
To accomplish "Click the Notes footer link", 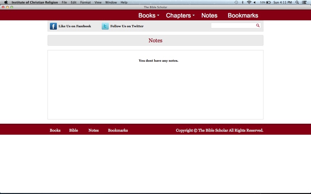I will (93, 130).
